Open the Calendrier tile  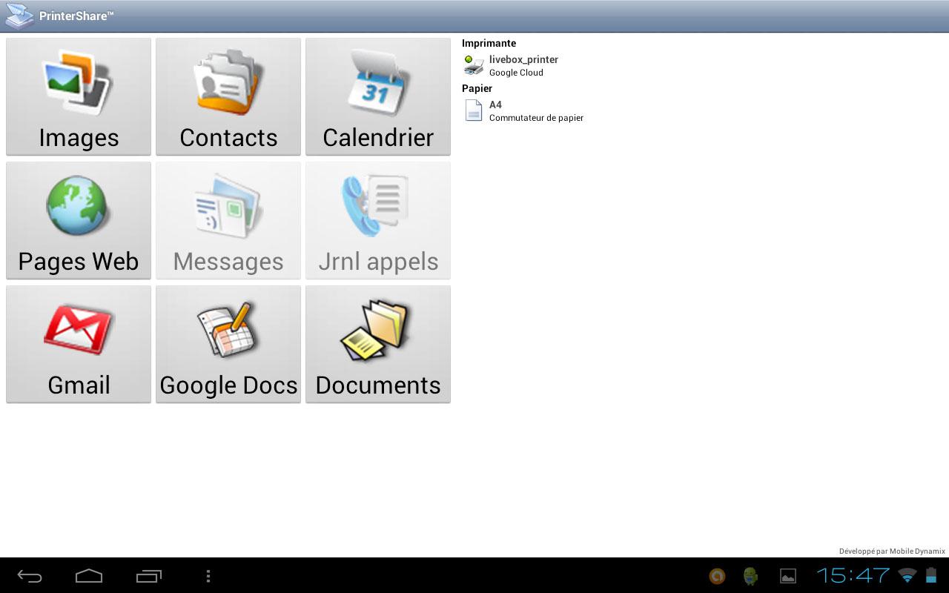pos(378,97)
